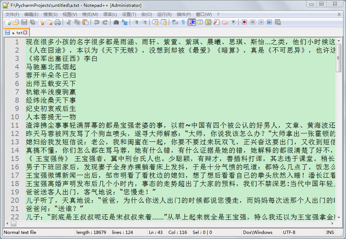Toggle synchronized horizontal scrolling

click(x=164, y=22)
